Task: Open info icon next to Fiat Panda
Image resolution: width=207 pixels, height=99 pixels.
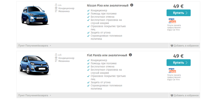Action: click(x=130, y=55)
